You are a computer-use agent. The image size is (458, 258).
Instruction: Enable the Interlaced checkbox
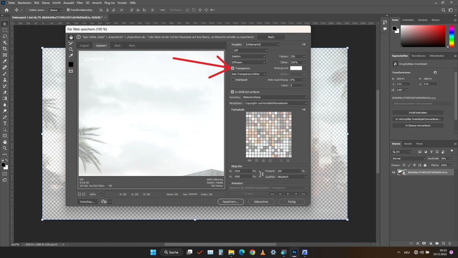click(233, 80)
